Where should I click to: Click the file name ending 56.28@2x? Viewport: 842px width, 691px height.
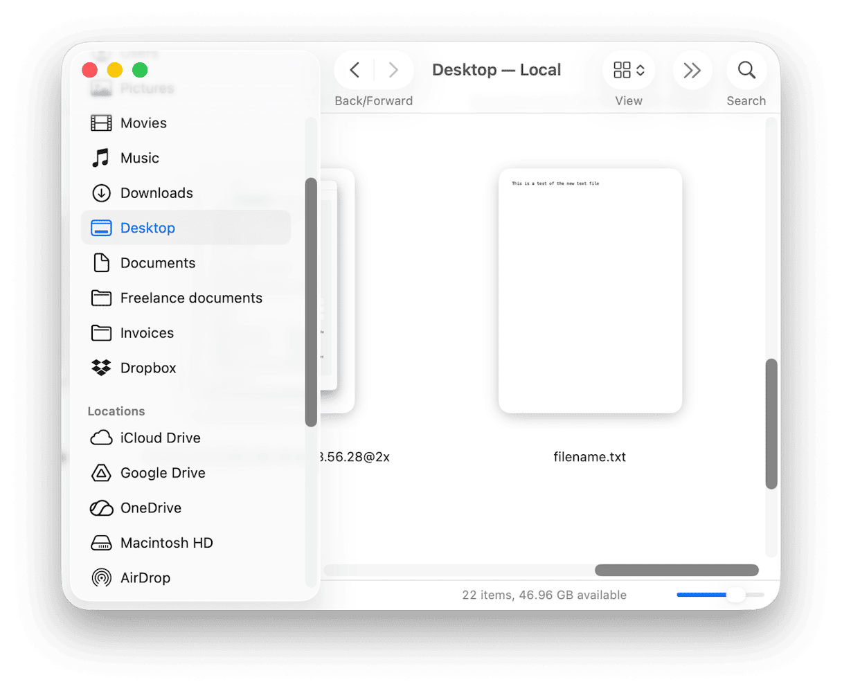click(x=355, y=457)
